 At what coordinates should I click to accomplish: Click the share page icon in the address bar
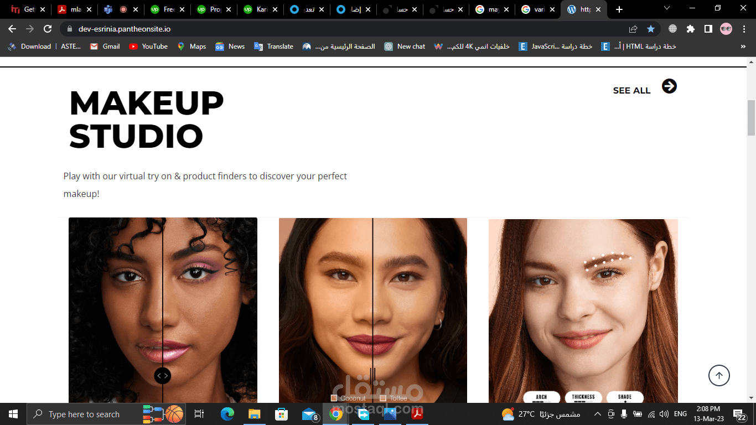point(632,28)
